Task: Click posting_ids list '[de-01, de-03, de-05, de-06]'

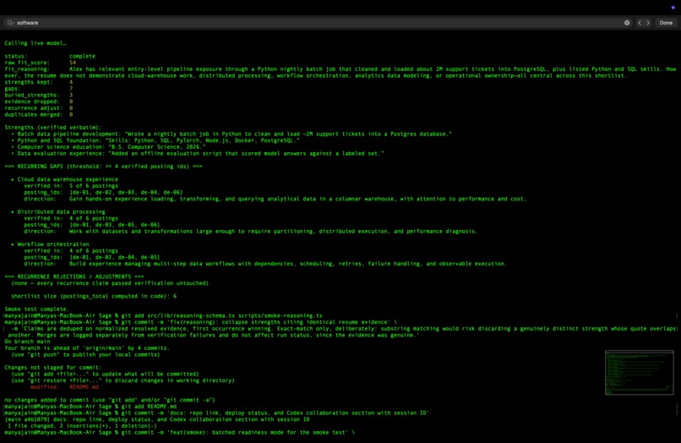Action: tap(115, 225)
